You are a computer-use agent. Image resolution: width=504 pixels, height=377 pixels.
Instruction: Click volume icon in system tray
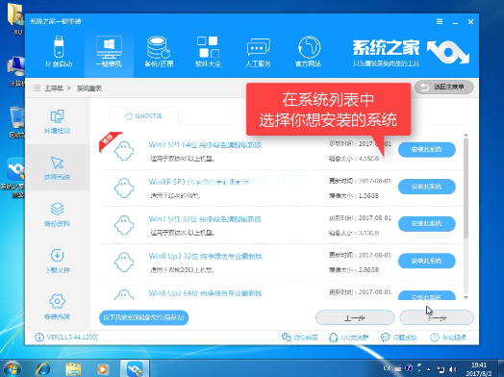pos(453,369)
